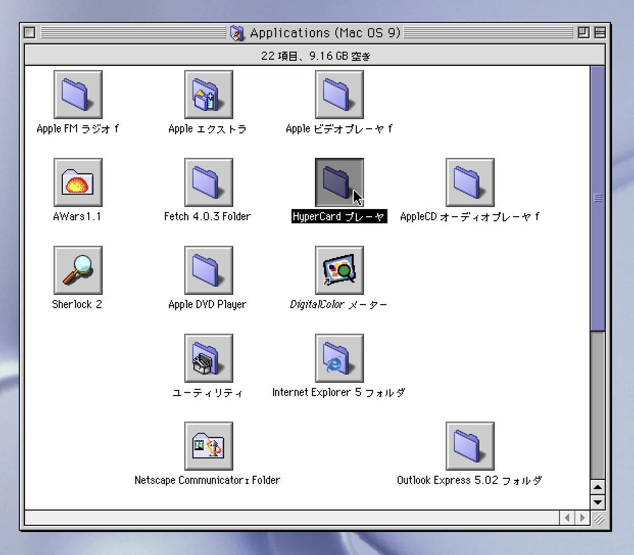This screenshot has height=555, width=634.
Task: Click the HyperCard プレーヤ folder icon
Action: point(339,182)
